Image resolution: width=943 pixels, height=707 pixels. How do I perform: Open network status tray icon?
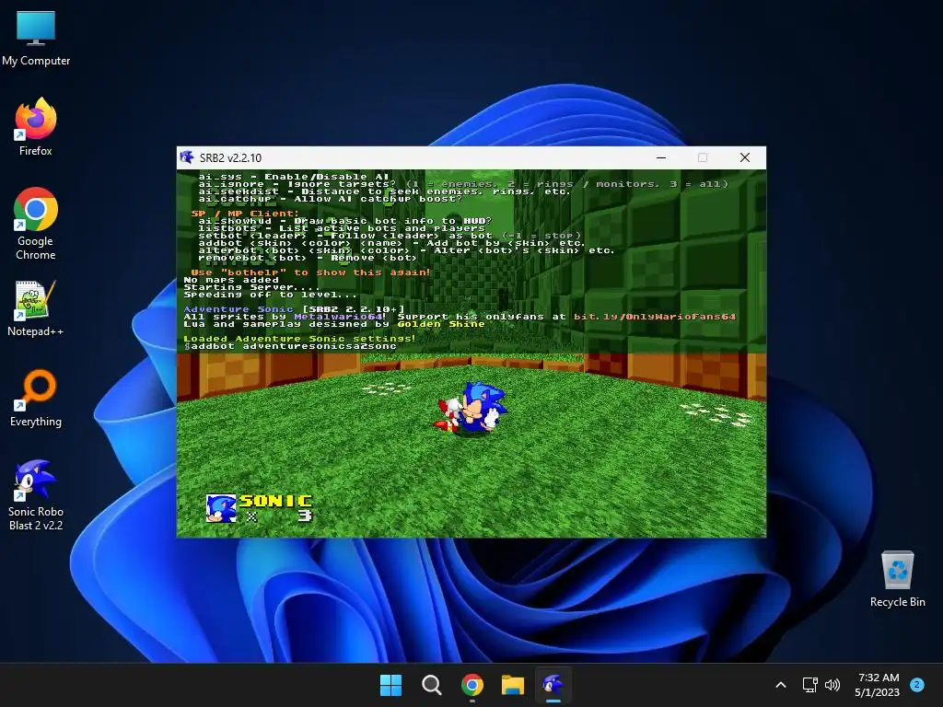click(809, 685)
